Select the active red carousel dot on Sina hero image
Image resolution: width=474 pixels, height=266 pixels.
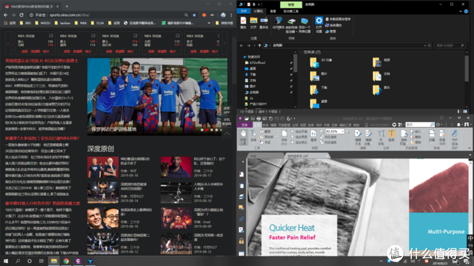[207, 130]
